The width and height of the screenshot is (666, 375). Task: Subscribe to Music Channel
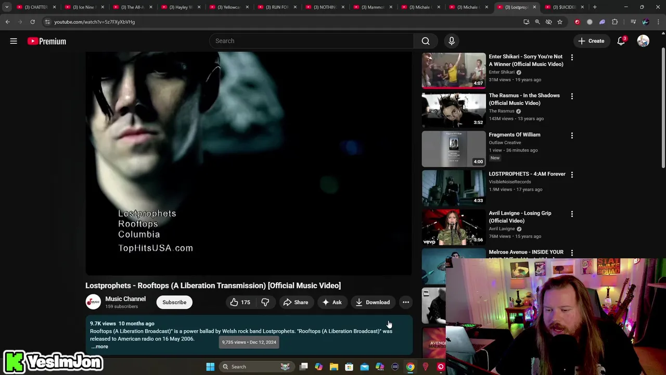(174, 302)
